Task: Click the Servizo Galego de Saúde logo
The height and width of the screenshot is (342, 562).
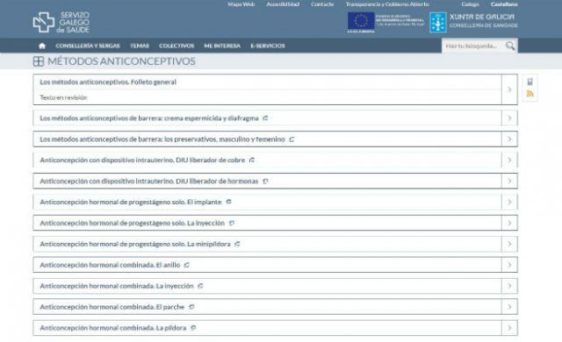Action: (61, 22)
